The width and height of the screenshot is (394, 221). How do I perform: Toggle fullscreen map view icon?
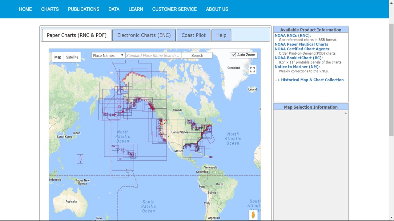tap(252, 70)
